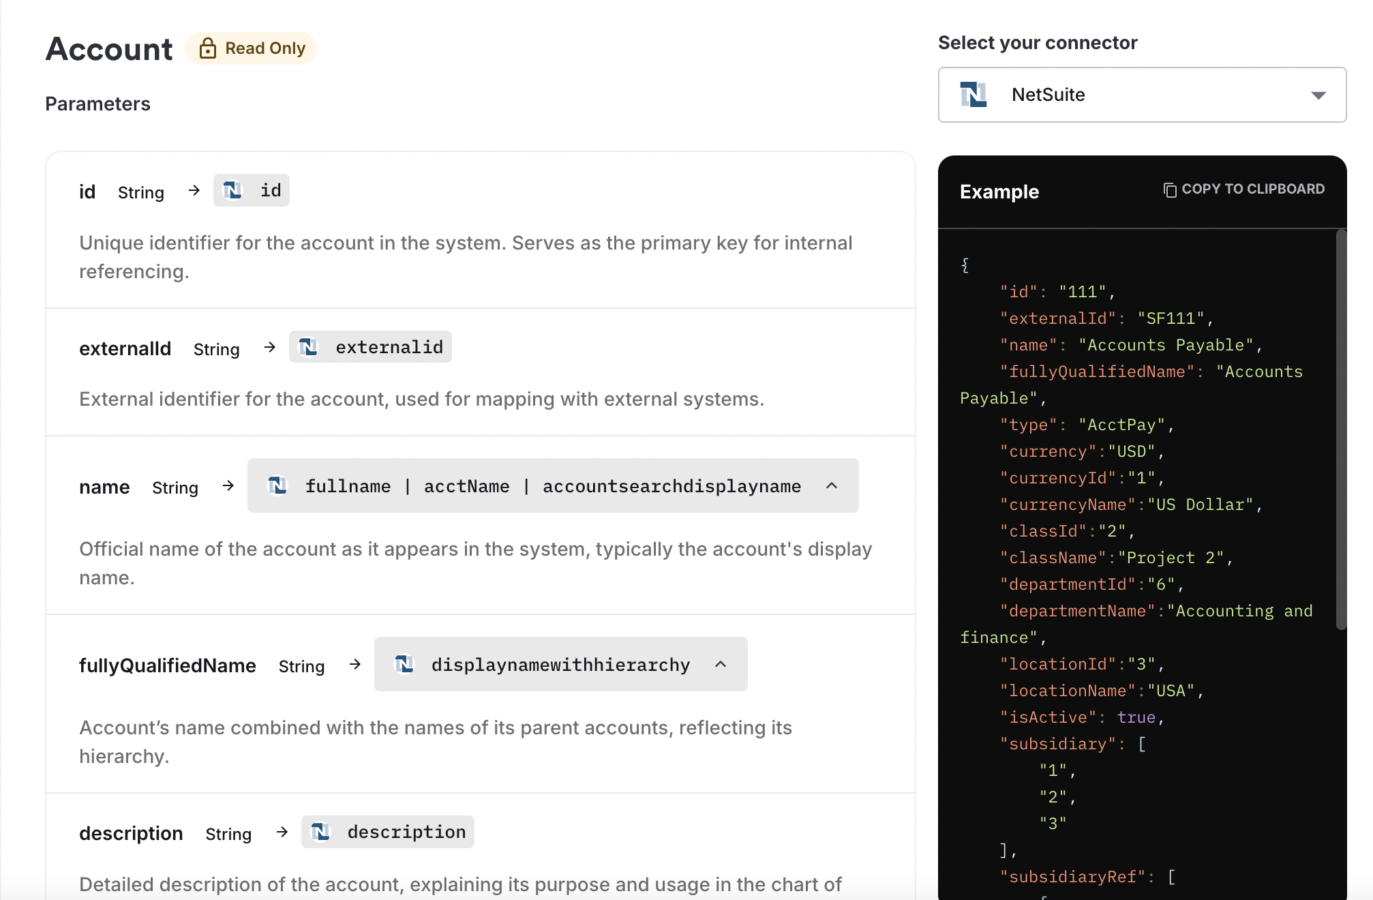The image size is (1373, 900).
Task: Click arrow icon after description String
Action: 282,832
